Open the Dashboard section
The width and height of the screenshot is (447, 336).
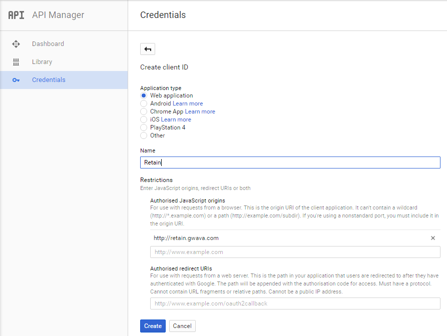[48, 43]
